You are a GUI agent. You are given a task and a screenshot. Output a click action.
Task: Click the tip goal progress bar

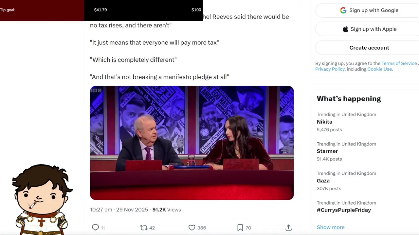[x=101, y=10]
